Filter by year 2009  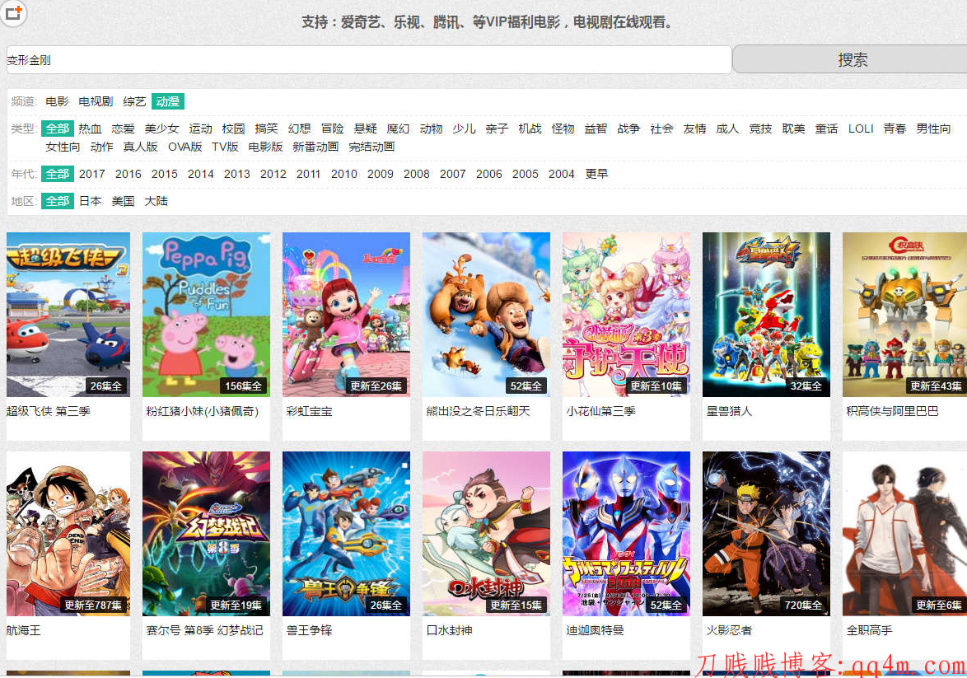click(x=381, y=174)
